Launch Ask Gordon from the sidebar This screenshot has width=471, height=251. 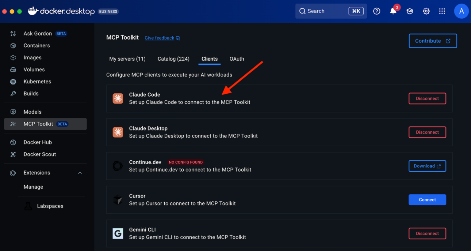(x=37, y=33)
